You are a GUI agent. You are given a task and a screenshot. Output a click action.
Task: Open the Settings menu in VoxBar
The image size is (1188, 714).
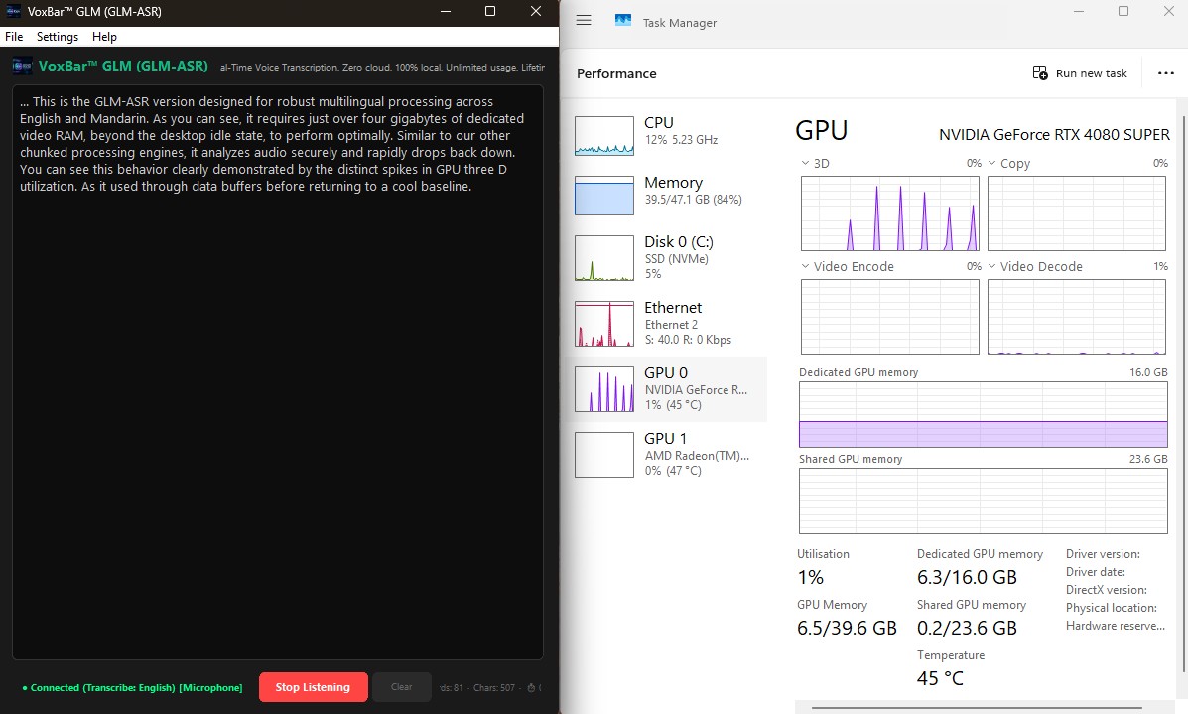57,36
